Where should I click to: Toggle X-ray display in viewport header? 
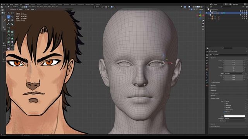click(193, 7)
